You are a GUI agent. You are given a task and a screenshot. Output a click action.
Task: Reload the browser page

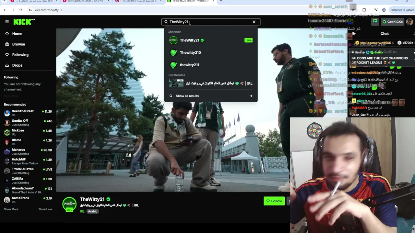click(x=21, y=10)
